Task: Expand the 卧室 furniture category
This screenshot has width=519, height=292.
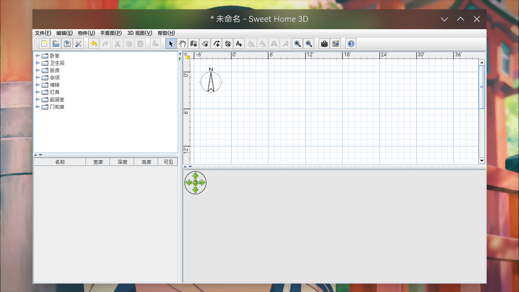Action: tap(37, 56)
